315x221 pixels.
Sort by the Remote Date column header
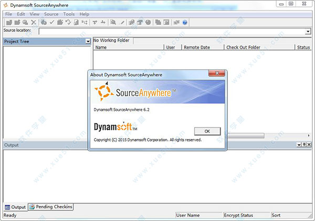pyautogui.click(x=203, y=47)
